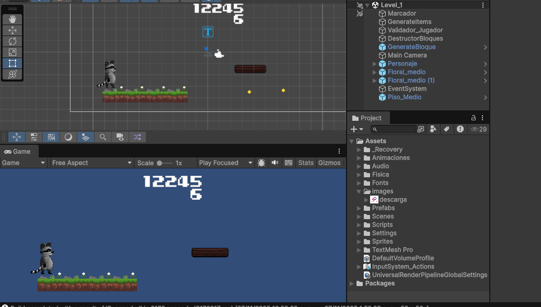Click the Stats button in Game view
541x307 pixels.
point(306,163)
